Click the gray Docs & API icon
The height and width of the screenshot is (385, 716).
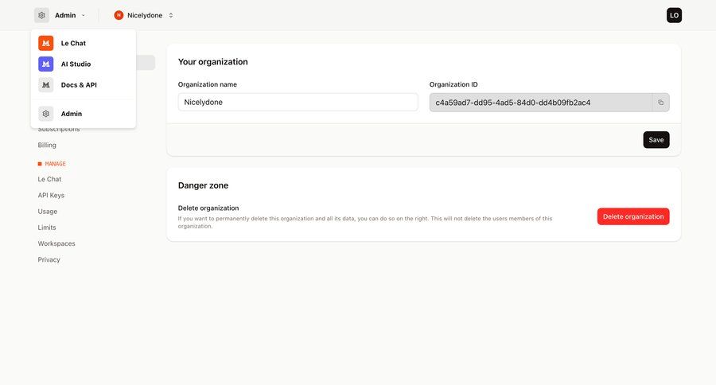pos(45,85)
